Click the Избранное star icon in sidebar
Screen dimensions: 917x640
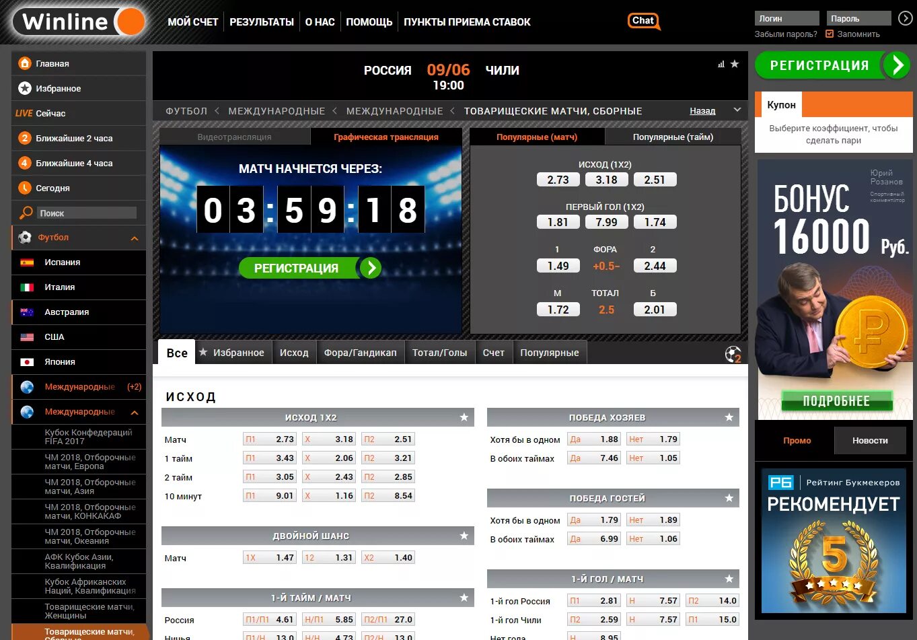click(x=25, y=88)
